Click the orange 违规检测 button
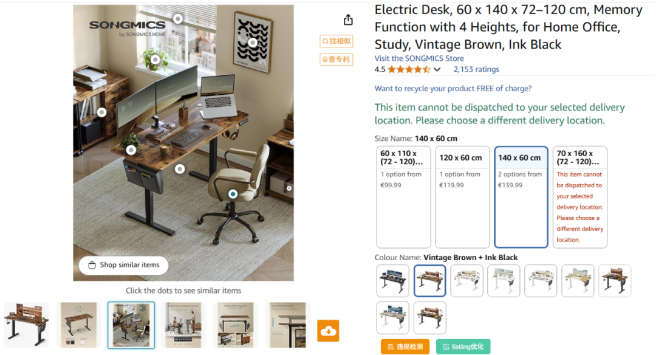Screen dimensions: 656x355 point(405,346)
